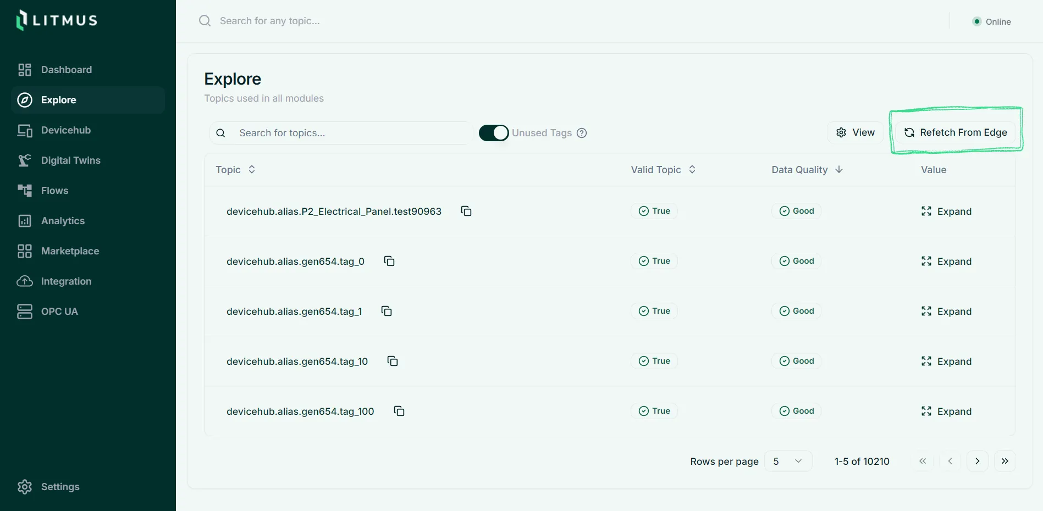Click the 1-5 of 10210 page count
Screen dimensions: 1043x511
point(862,462)
